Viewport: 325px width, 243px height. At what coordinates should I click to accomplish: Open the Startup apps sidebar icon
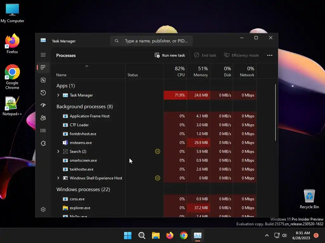43,105
